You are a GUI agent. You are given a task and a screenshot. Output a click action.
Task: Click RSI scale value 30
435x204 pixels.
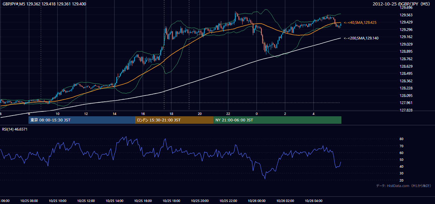tap(401, 173)
